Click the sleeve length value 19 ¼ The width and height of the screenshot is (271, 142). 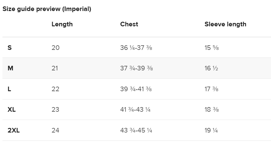tap(211, 130)
